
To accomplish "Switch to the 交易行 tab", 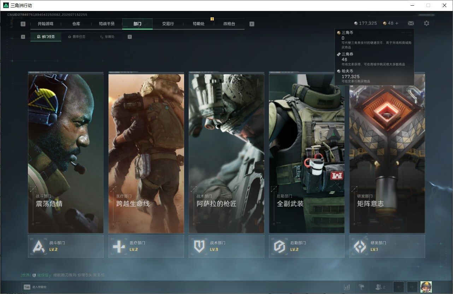I will click(x=168, y=24).
